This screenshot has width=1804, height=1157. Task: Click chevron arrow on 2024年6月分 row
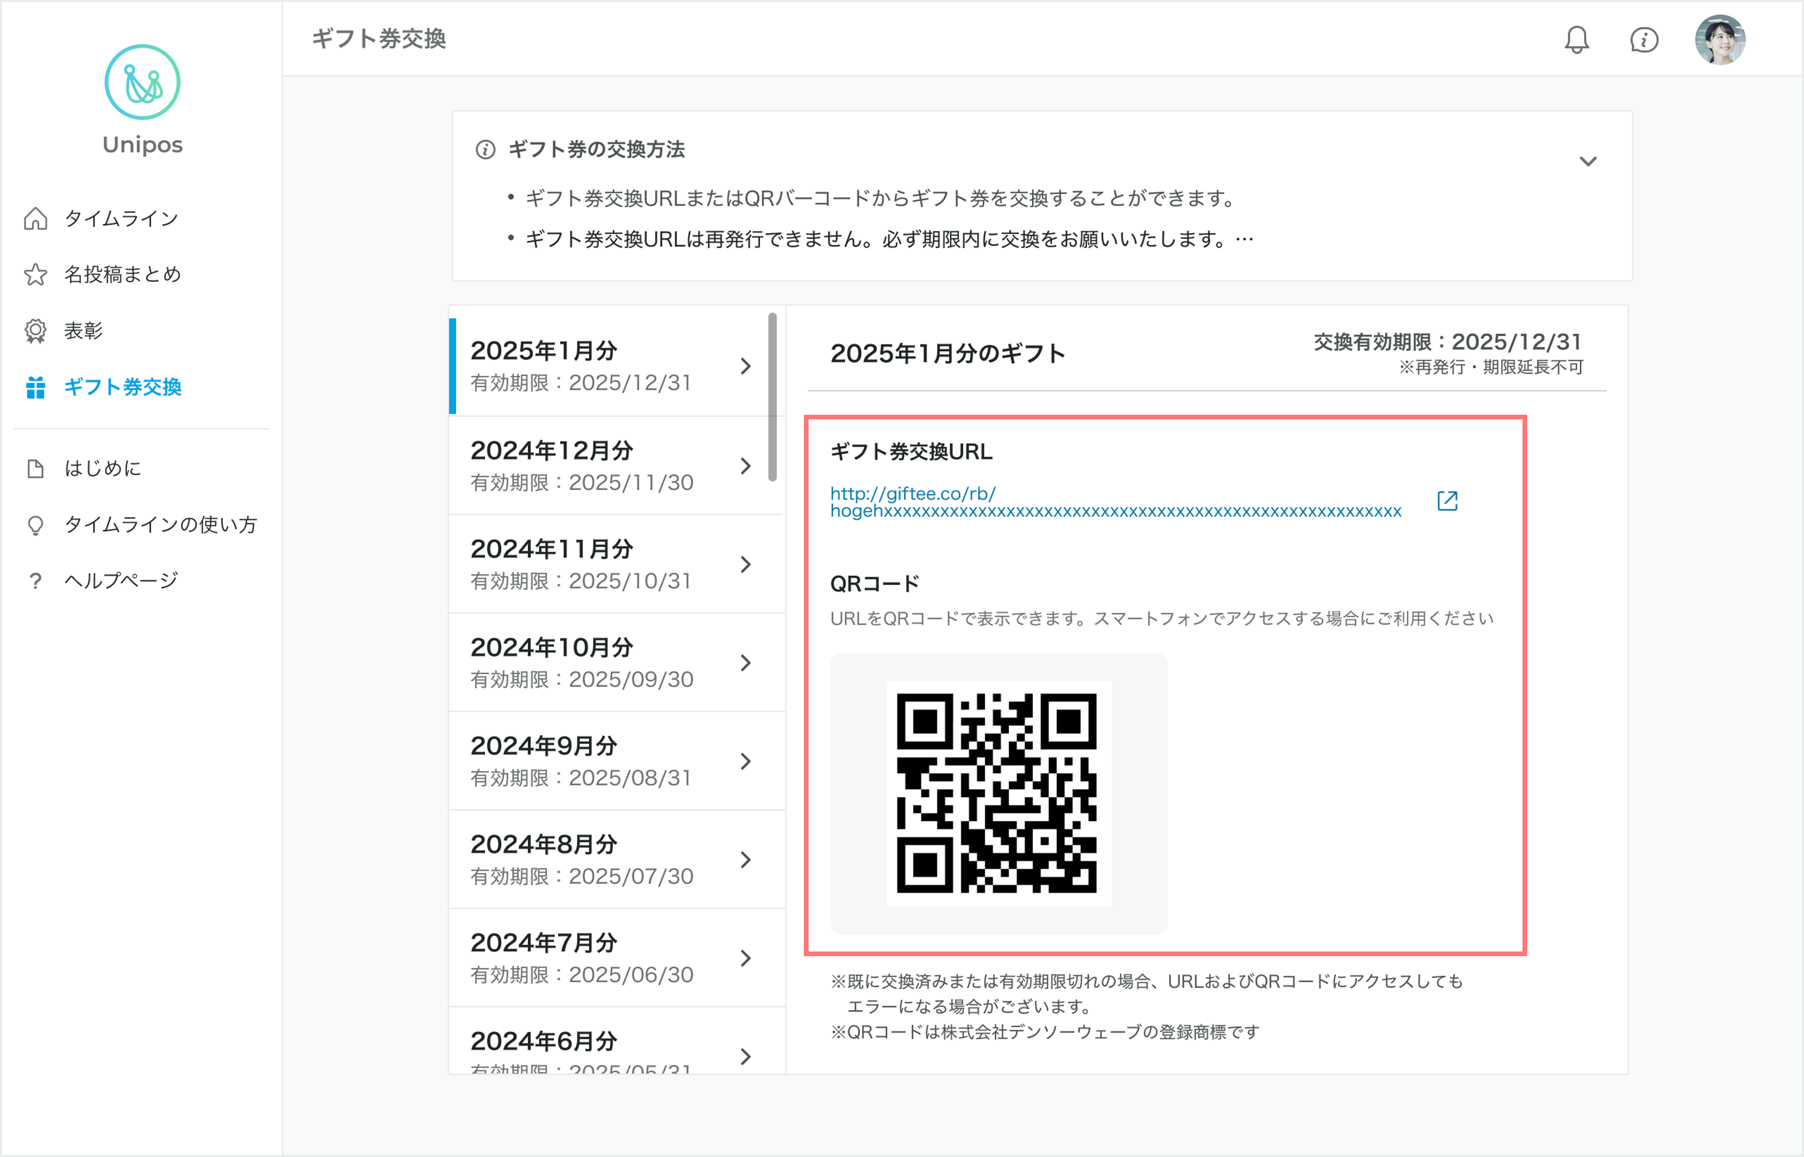[x=745, y=1056]
